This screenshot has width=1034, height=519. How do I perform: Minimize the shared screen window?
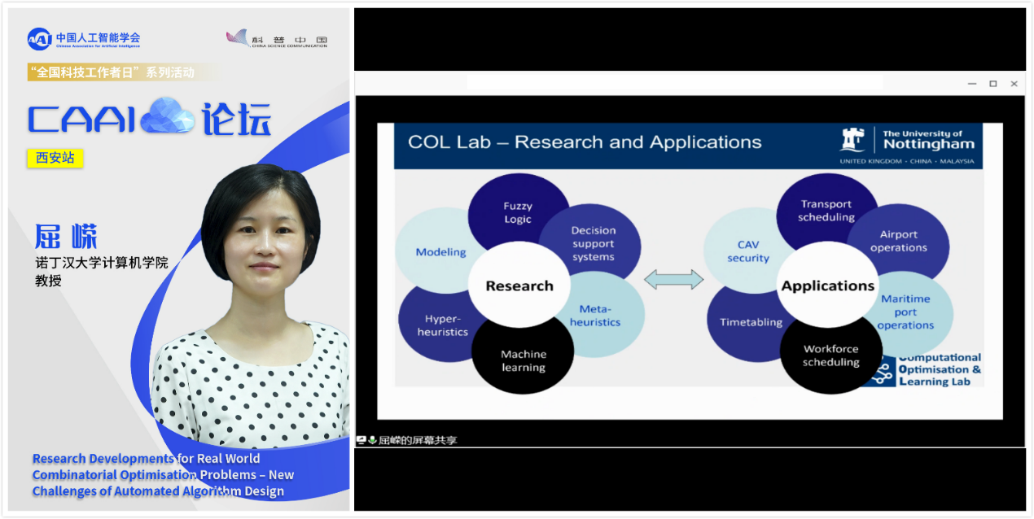click(x=971, y=84)
